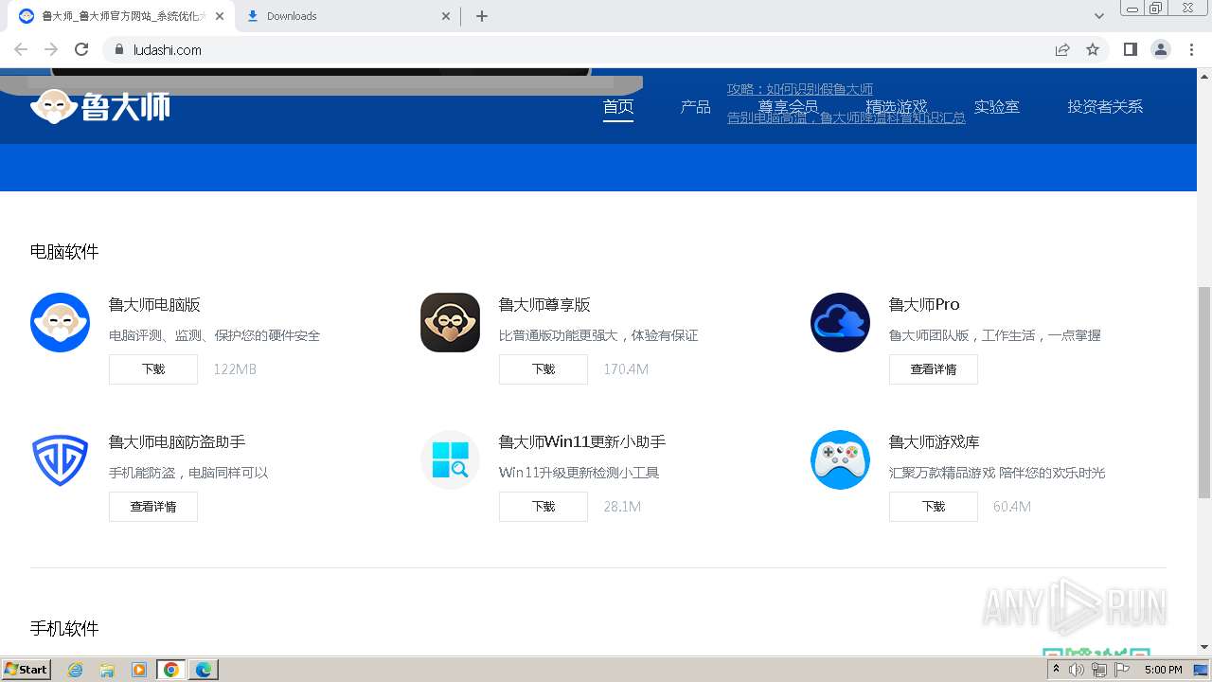Click the volume tray icon
Viewport: 1212px width, 682px height.
[1077, 670]
